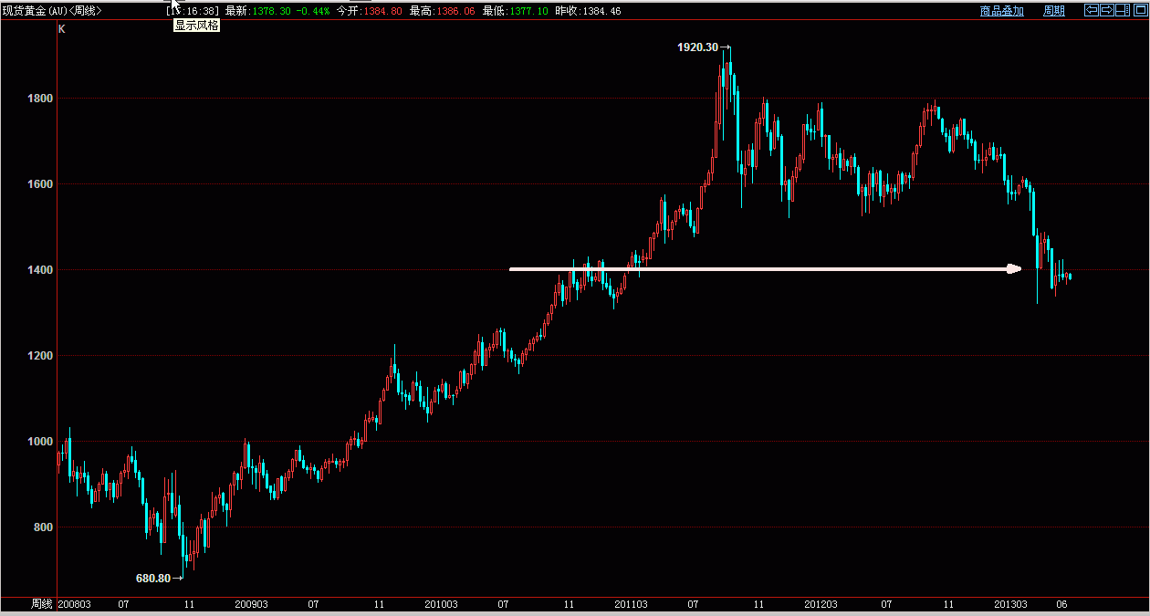Click the 201203 date axis label
Screen dimensions: 1150x616
(821, 604)
